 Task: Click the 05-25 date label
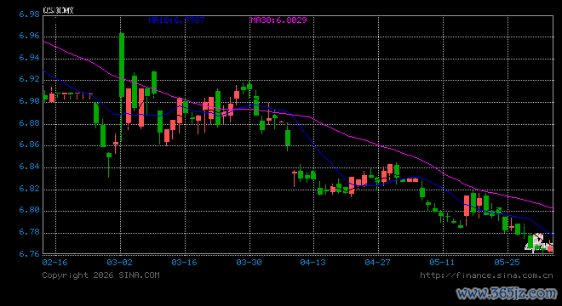coord(507,263)
